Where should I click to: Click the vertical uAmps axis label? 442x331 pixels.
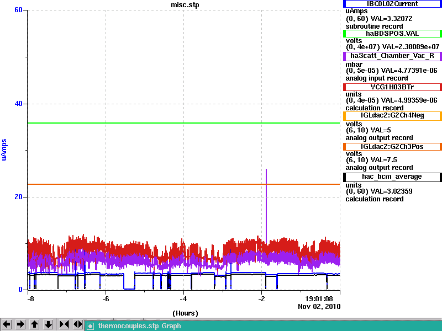tap(4, 150)
